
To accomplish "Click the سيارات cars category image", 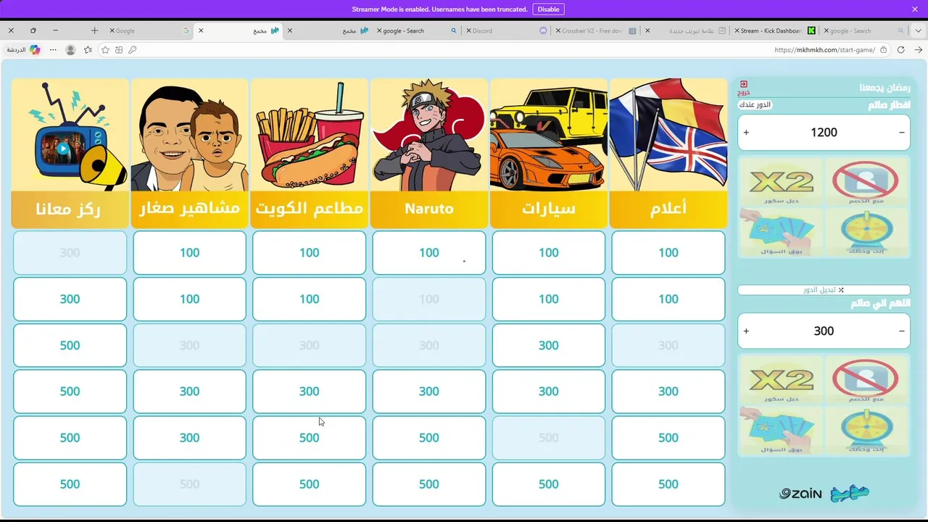I will (x=548, y=135).
